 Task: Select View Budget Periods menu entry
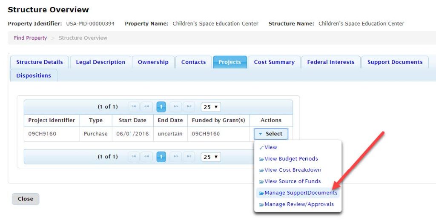pos(291,159)
